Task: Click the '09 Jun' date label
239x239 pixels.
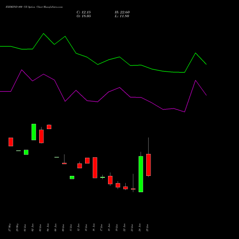Action: (64, 228)
